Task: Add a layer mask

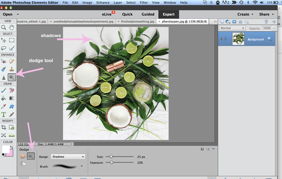Action: click(x=234, y=21)
